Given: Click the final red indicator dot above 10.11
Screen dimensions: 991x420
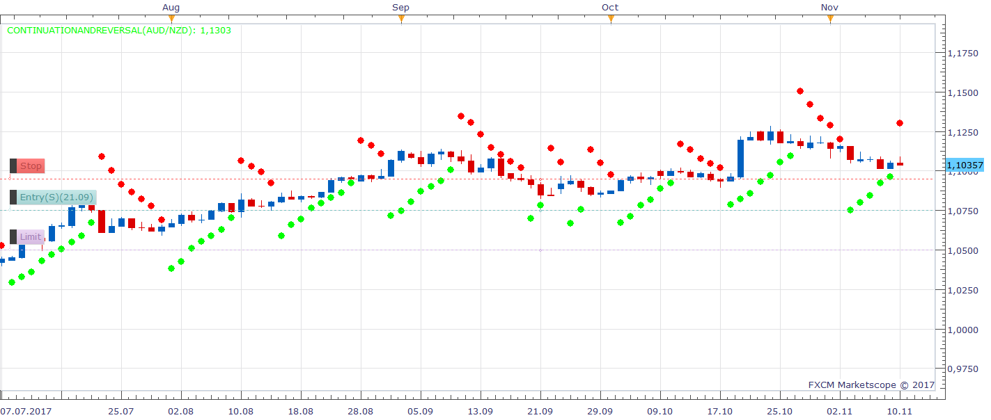Looking at the screenshot, I should [x=900, y=123].
